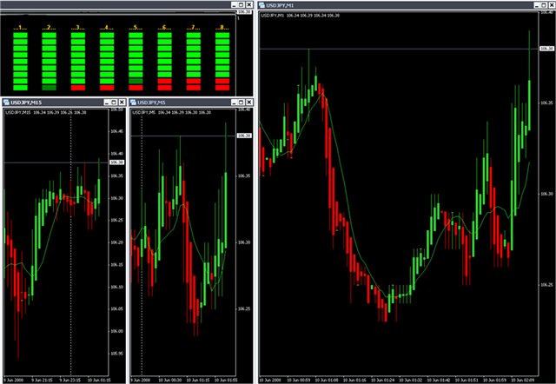Click the USDJPY,M15 chart window icon
556x384 pixels.
pos(6,102)
